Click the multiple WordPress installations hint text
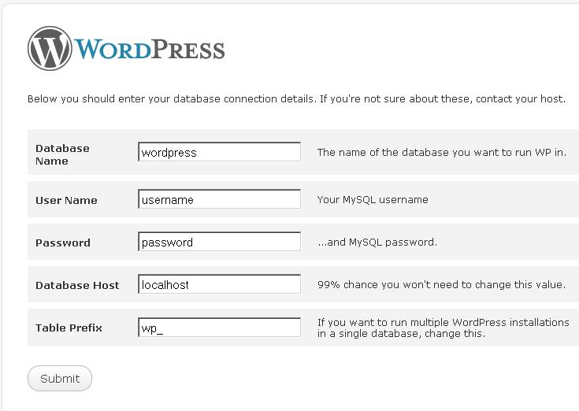 [x=443, y=328]
